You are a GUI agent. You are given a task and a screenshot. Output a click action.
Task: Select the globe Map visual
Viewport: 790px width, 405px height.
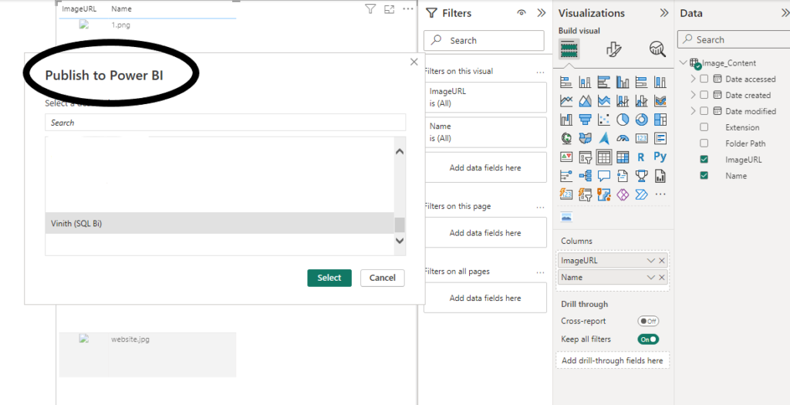[x=566, y=138]
